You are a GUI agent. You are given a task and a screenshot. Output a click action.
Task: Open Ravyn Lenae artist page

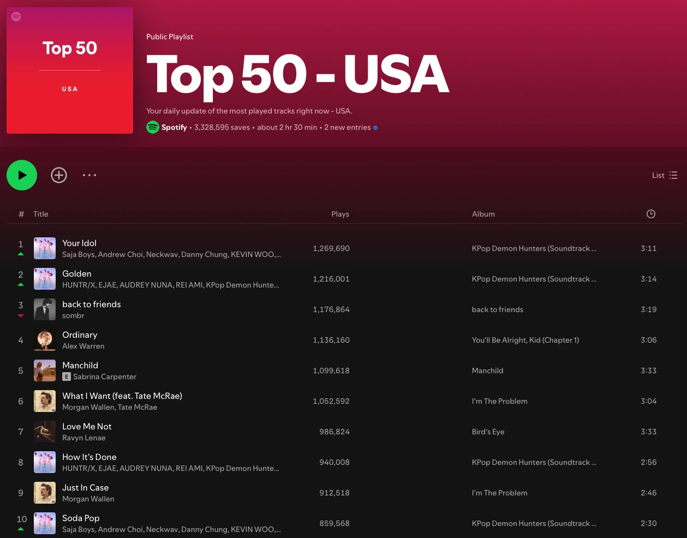84,438
